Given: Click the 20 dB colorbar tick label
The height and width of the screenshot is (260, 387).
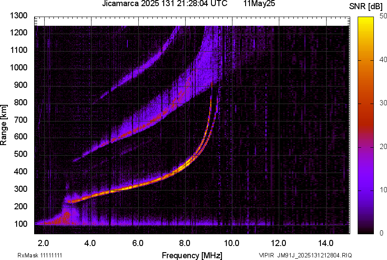Looking at the screenshot, I should coord(383,147).
